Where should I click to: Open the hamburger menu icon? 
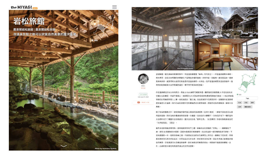(114, 7)
